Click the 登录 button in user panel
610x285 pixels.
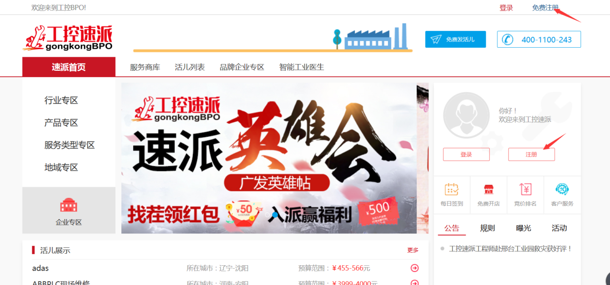tap(466, 155)
